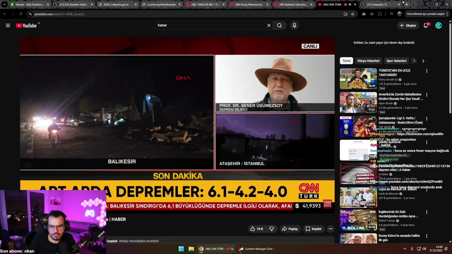
Task: Open the #haber hashtag link
Action: coord(124,241)
